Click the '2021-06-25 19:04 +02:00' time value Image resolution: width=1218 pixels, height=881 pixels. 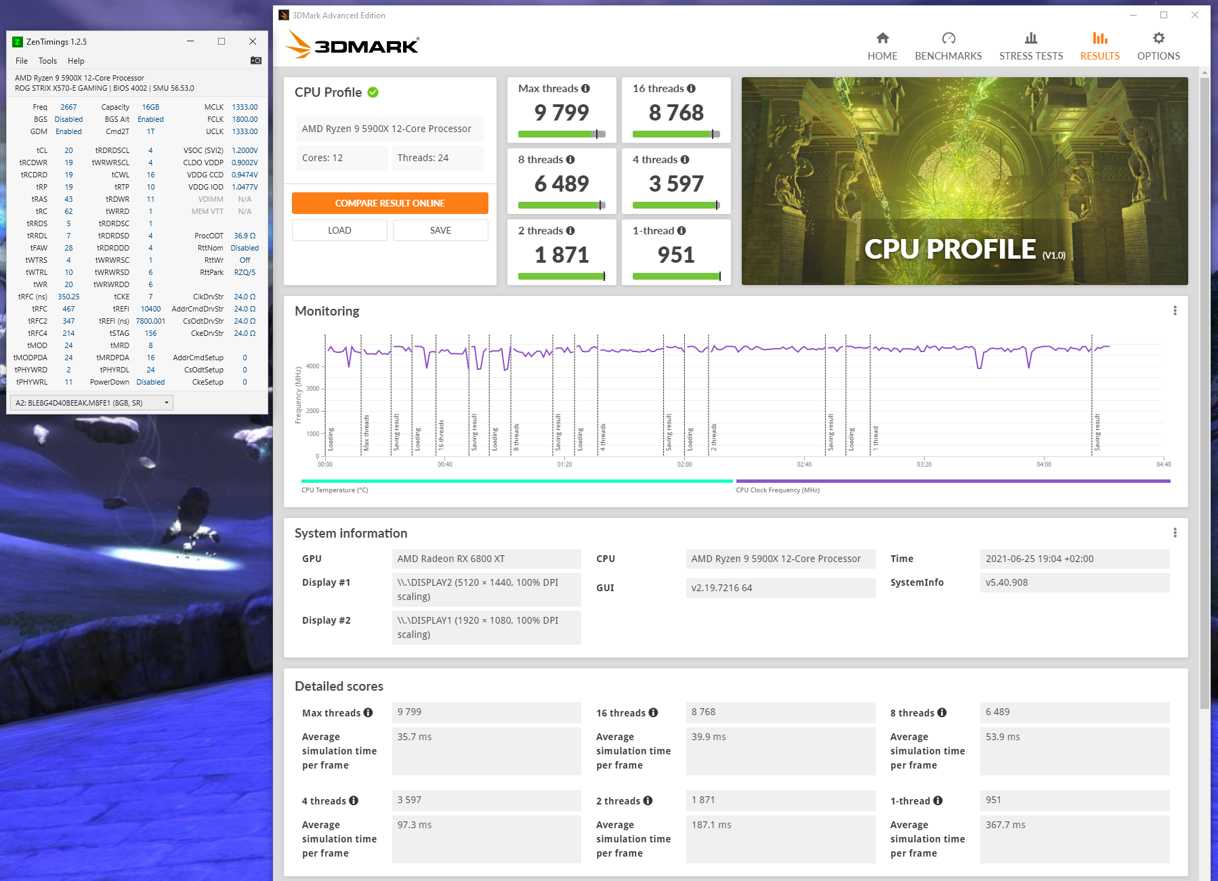point(1074,559)
